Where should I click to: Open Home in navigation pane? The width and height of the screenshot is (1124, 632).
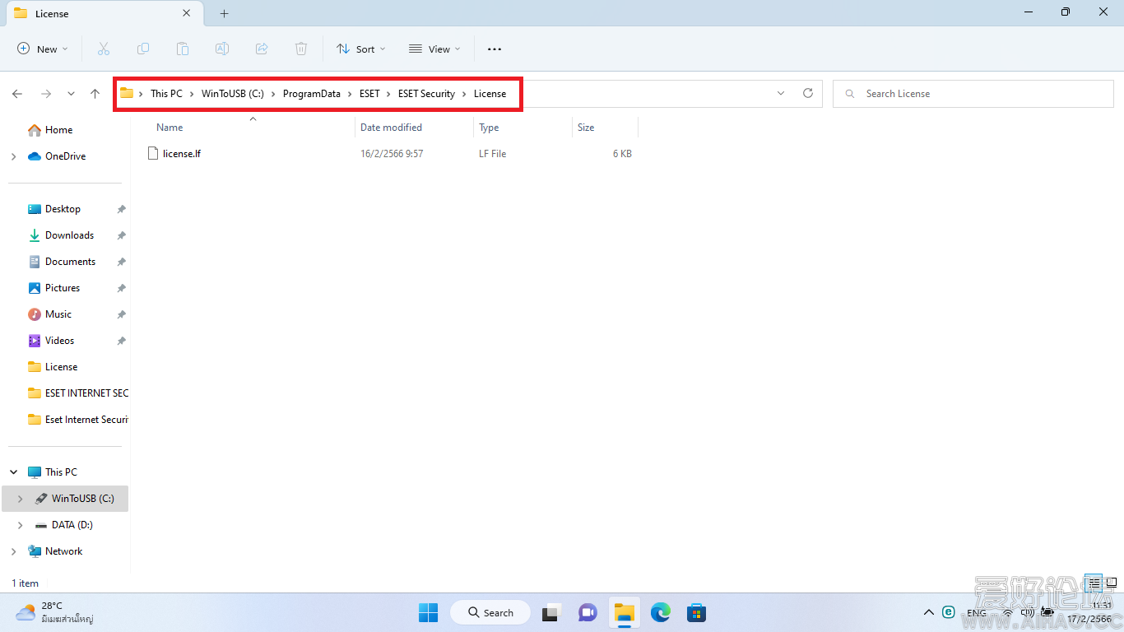point(58,130)
